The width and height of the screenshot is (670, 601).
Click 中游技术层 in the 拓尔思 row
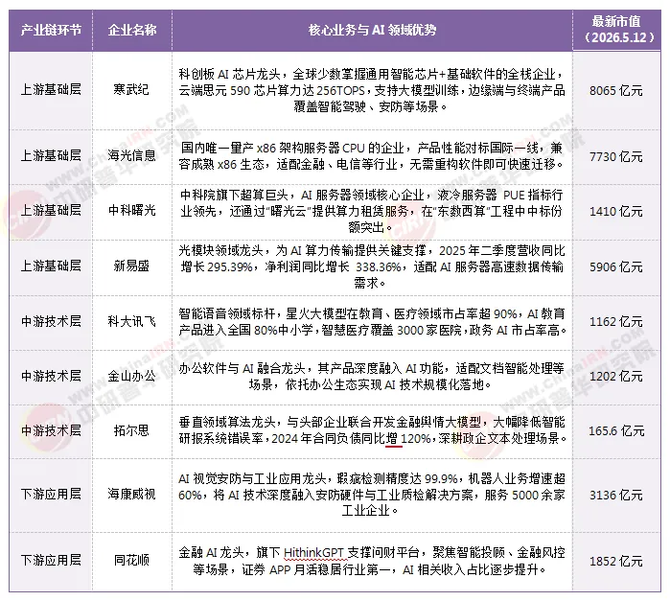pos(51,430)
